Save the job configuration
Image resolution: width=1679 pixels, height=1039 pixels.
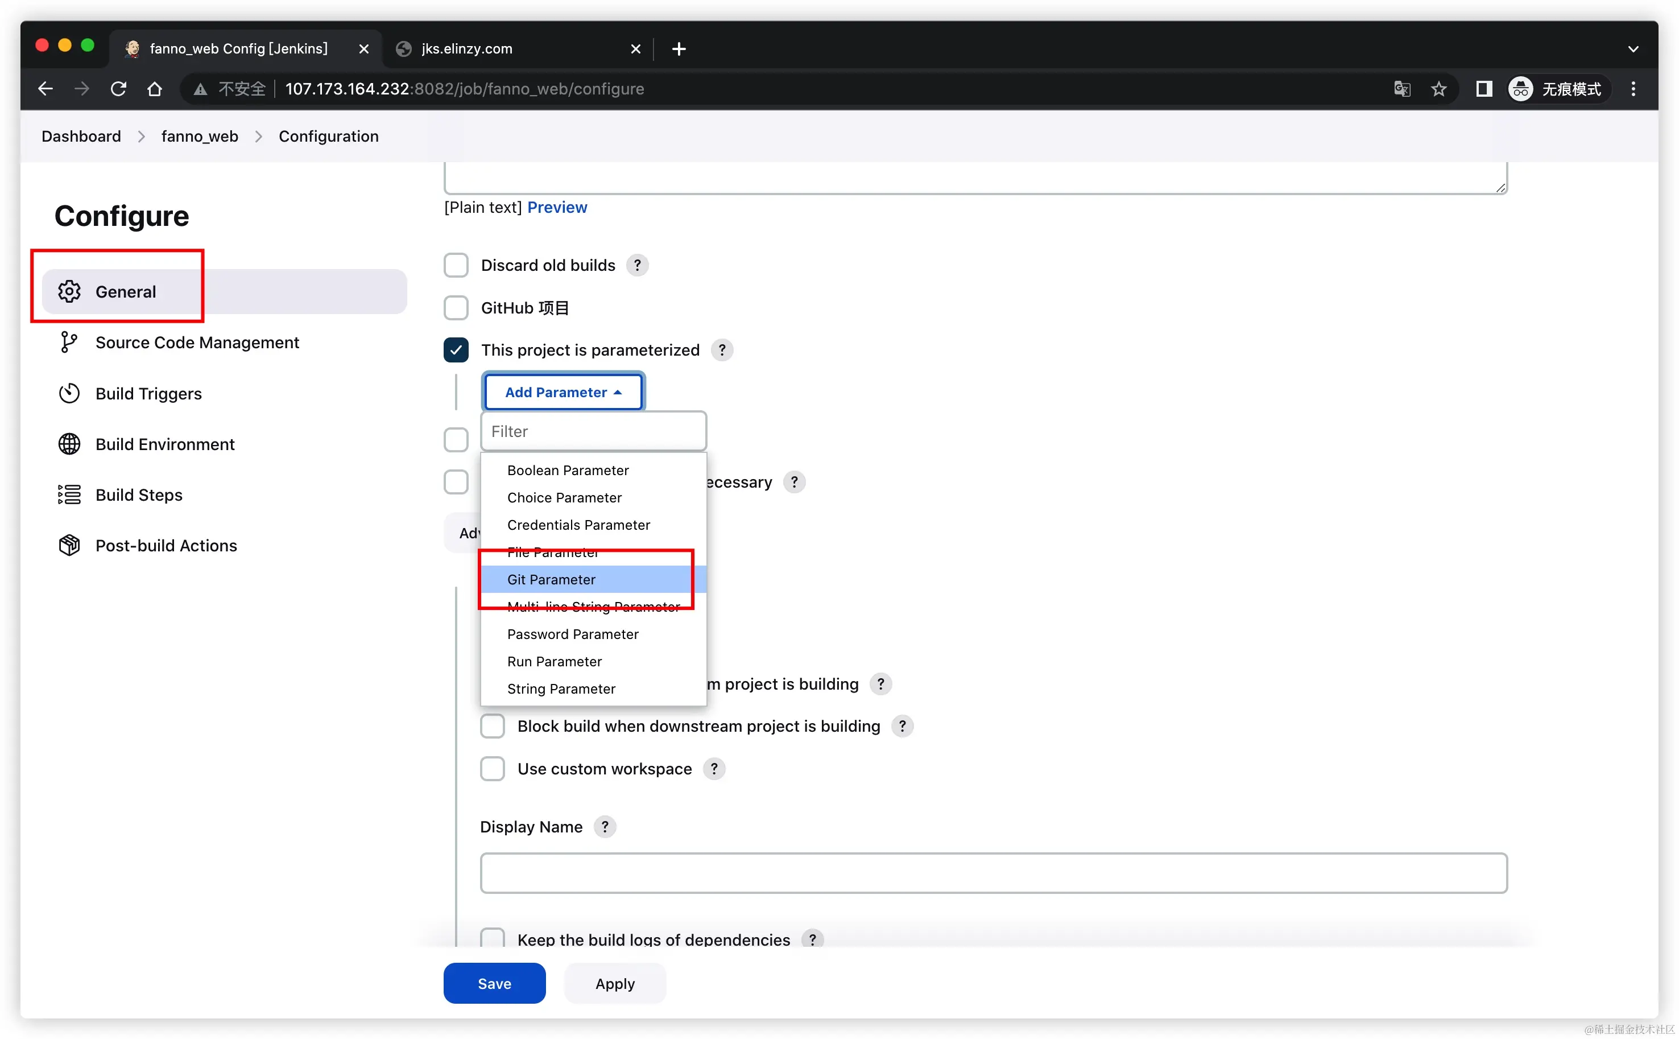coord(494,983)
